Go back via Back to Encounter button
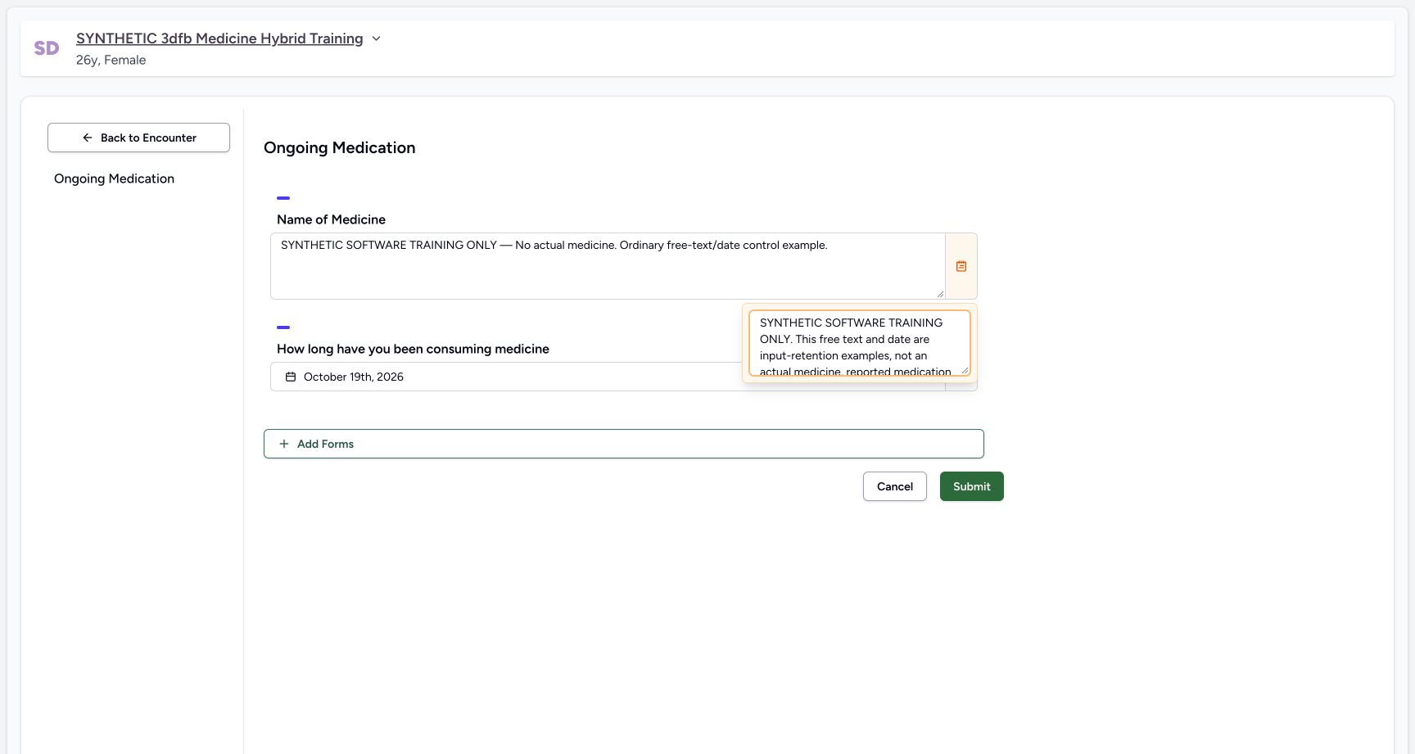1415x754 pixels. 138,138
